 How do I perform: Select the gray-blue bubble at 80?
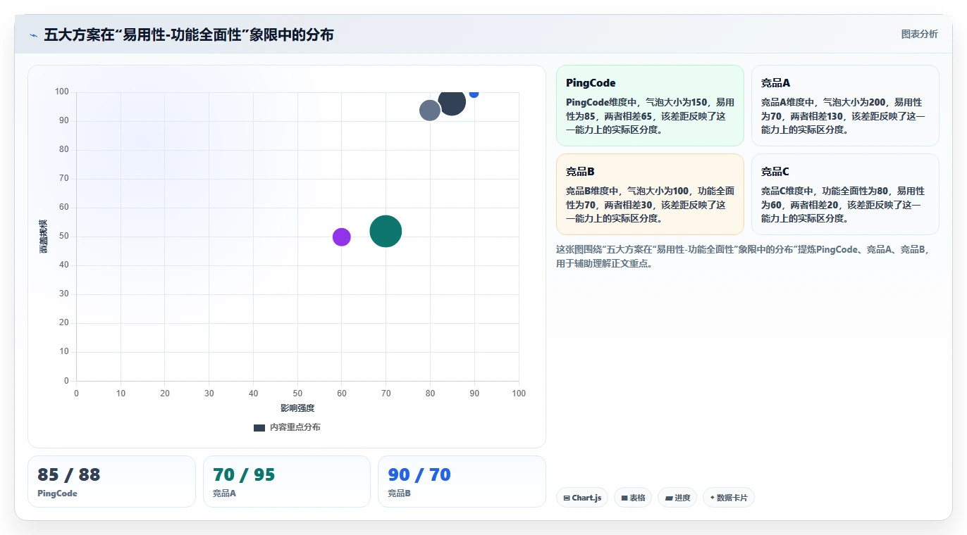pos(430,110)
